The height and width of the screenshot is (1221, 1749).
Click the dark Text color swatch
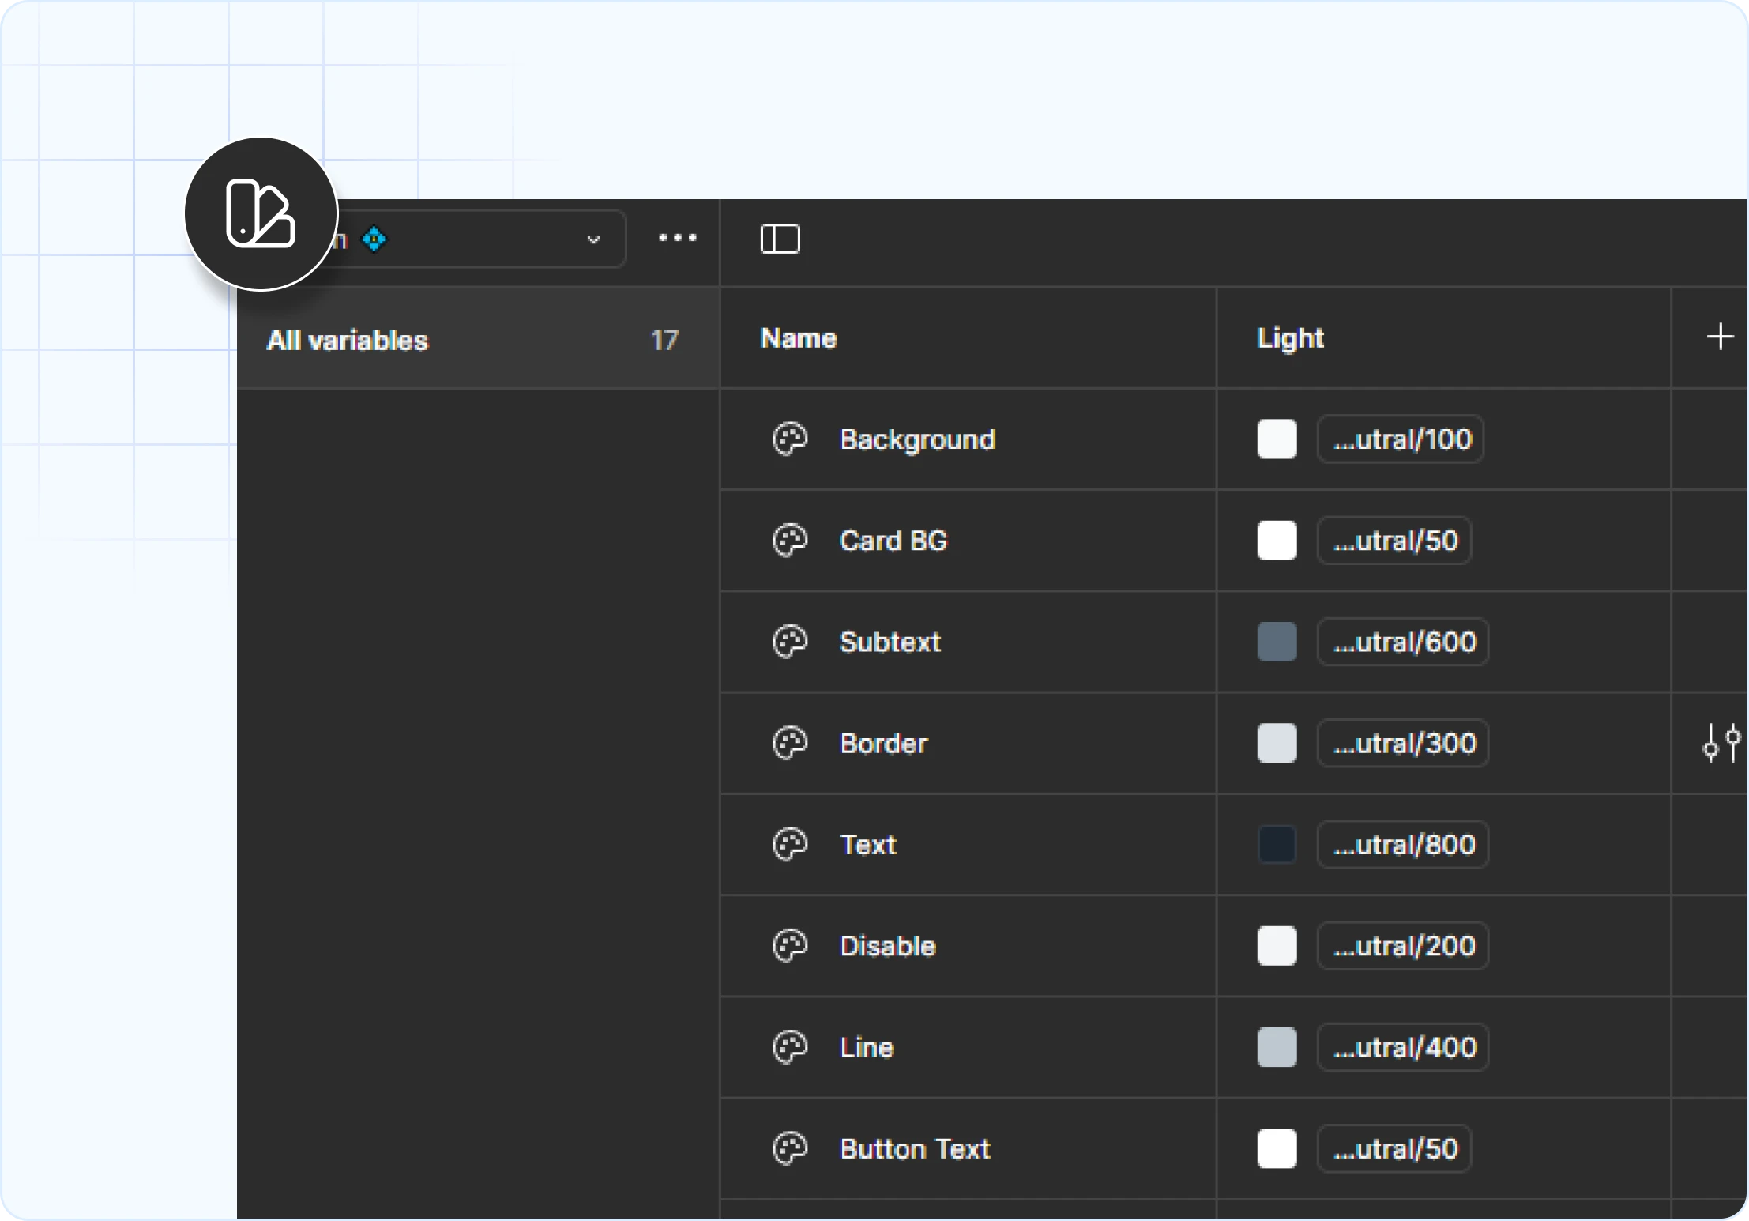coord(1277,845)
